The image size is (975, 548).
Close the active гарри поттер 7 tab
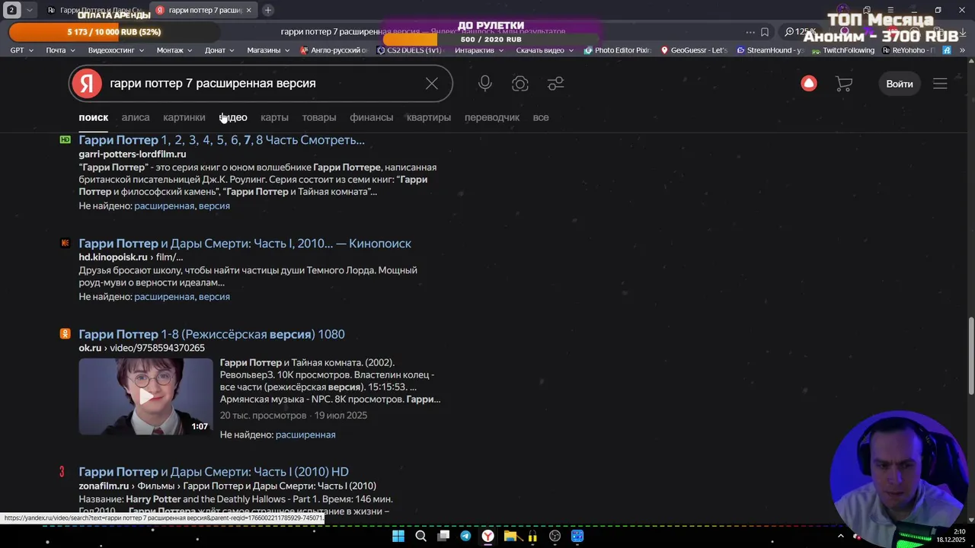(249, 10)
